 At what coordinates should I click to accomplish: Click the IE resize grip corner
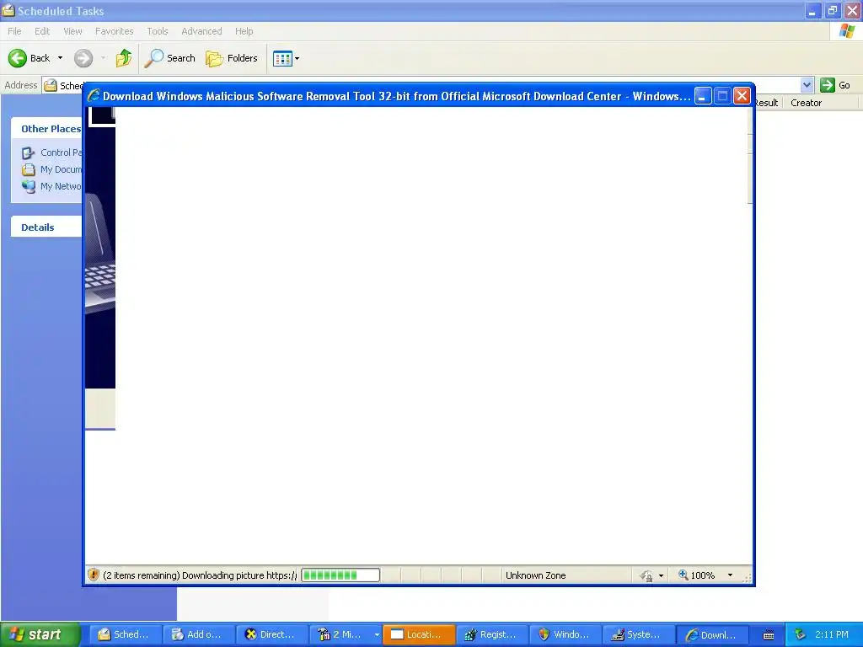point(748,578)
